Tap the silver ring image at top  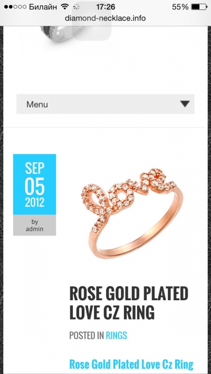coord(62,37)
